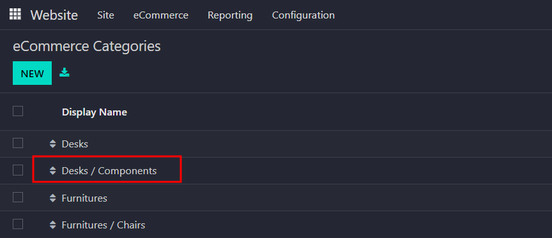Screen dimensions: 552x238
Task: Check the box for Desks row
Action: [x=18, y=143]
